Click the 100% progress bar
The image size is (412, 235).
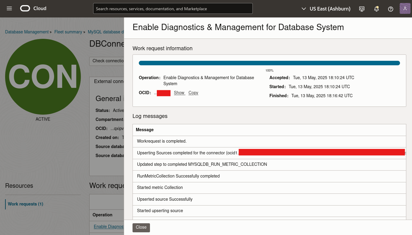pyautogui.click(x=269, y=63)
